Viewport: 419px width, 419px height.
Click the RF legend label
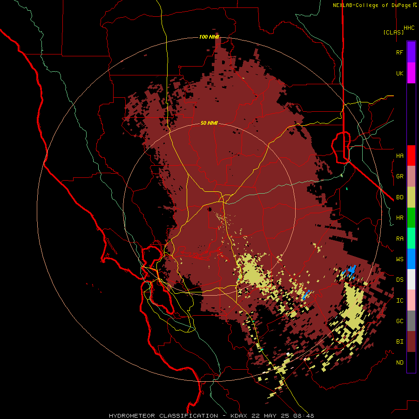pos(399,52)
